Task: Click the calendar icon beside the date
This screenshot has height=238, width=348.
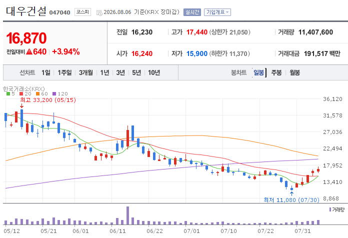Action: pos(99,12)
